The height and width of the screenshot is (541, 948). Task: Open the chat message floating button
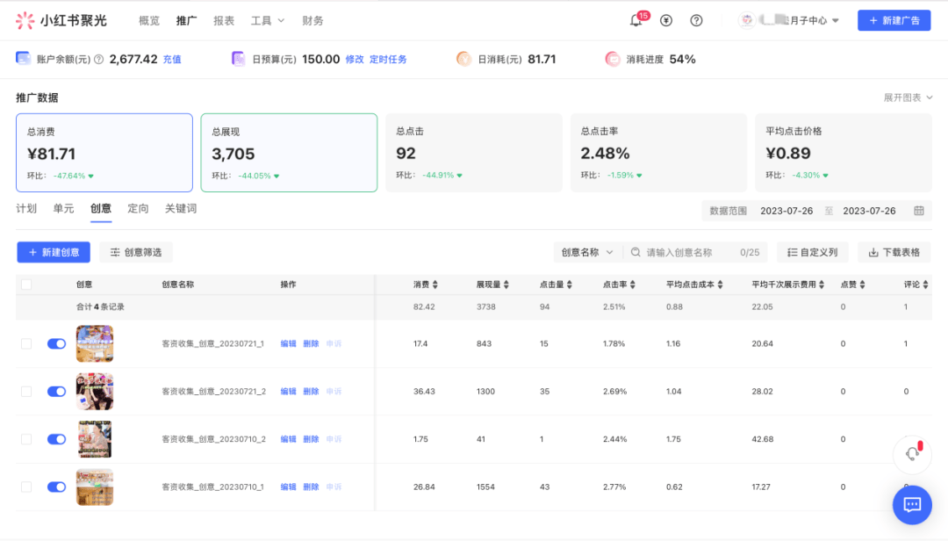tap(911, 504)
